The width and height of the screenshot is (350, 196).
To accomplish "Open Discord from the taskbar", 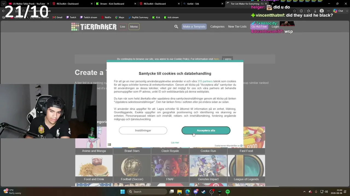I will coord(196,192).
